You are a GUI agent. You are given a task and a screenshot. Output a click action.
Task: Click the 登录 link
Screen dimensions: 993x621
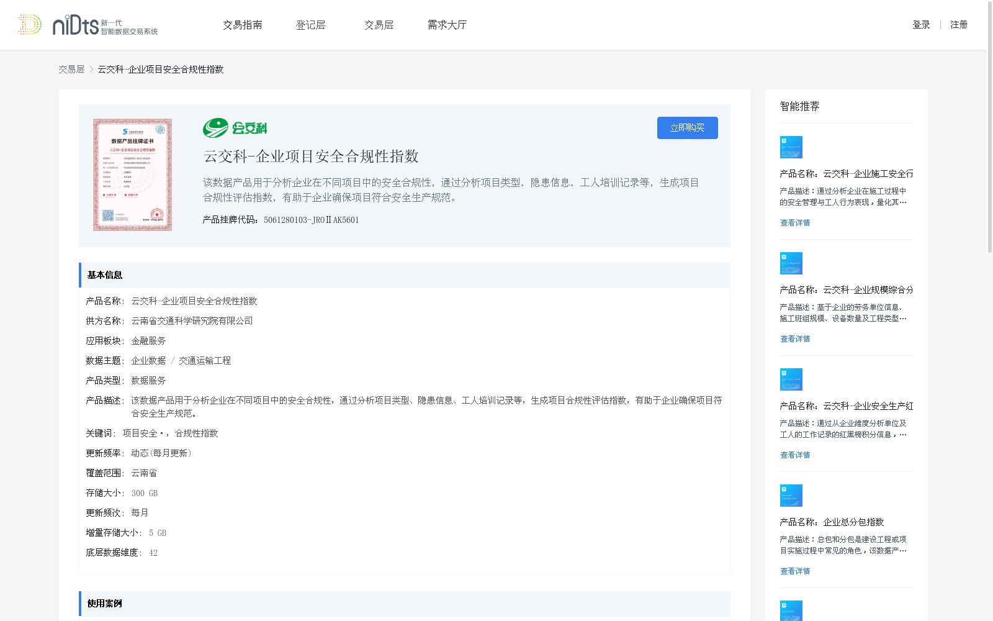click(921, 25)
